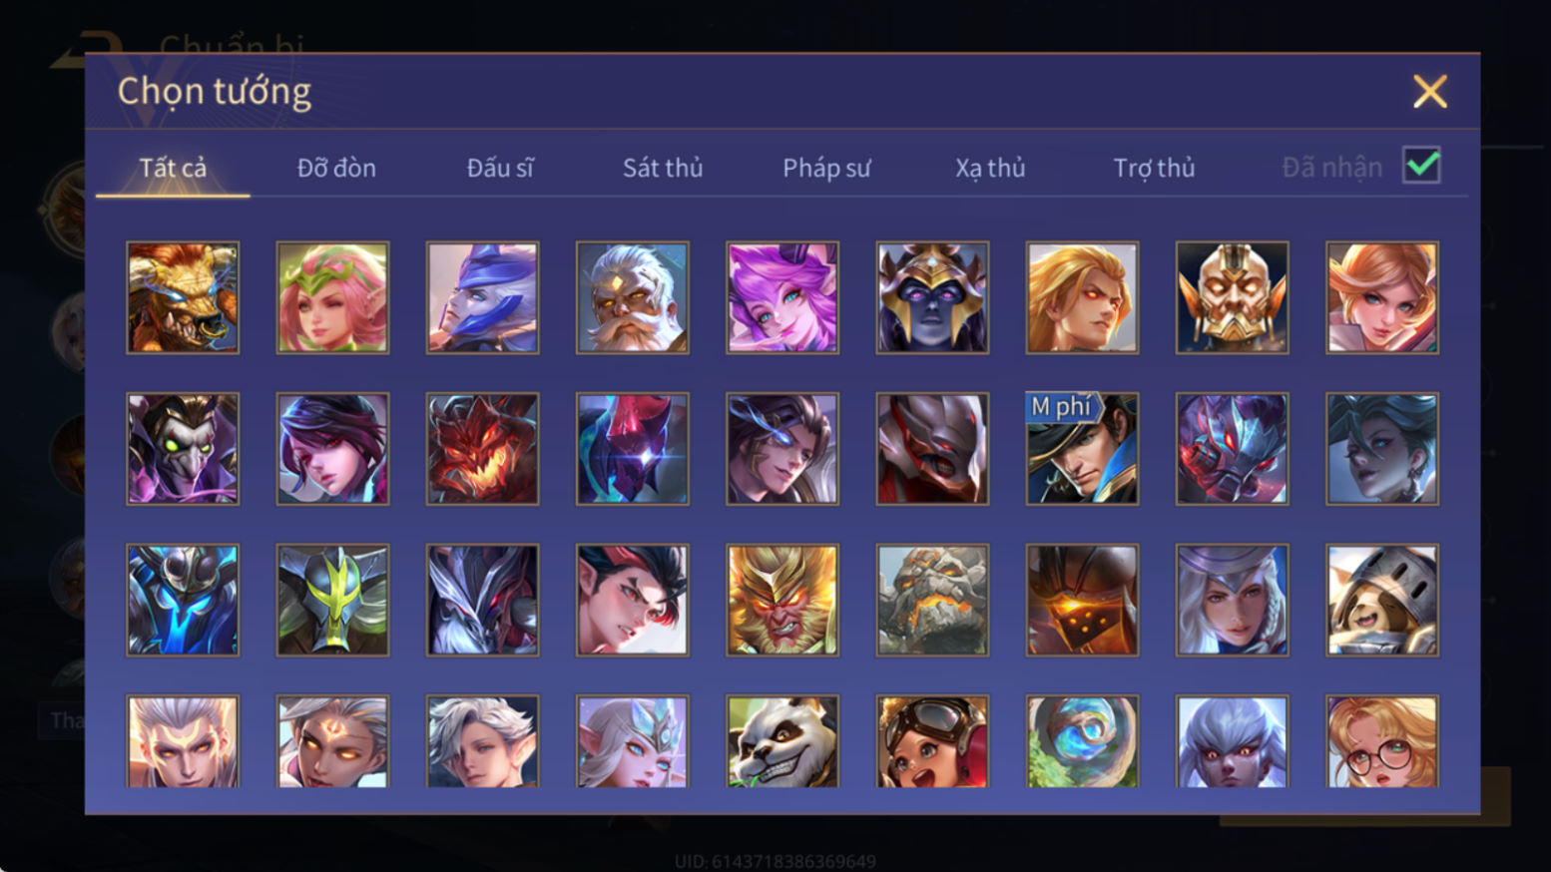Select the goggles-wearing pilot kid hero
1551x872 pixels.
click(x=932, y=741)
